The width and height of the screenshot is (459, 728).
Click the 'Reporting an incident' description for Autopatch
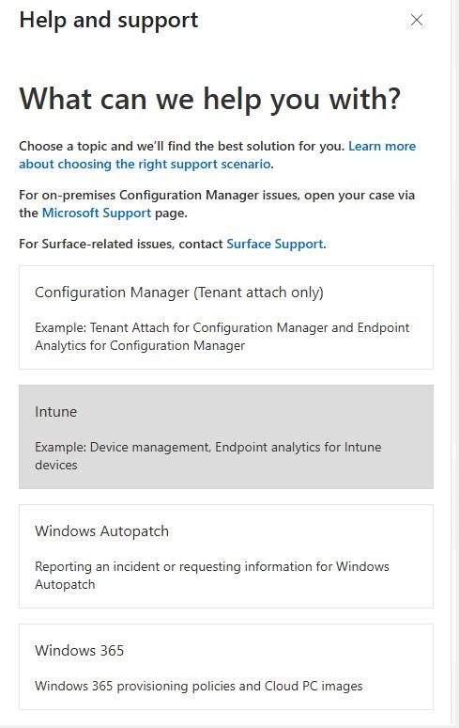point(212,576)
